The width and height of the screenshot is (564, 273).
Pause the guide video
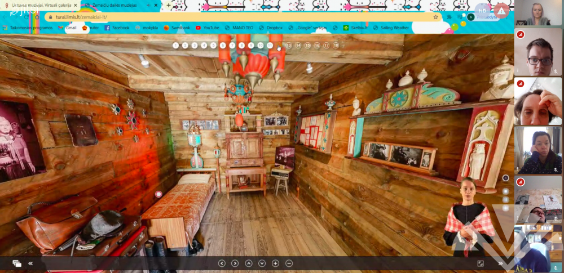pyautogui.click(x=506, y=200)
